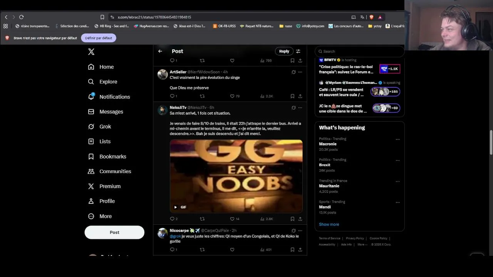Like the post with 766 views
Viewport: 493px width, 277px height.
[x=232, y=60]
